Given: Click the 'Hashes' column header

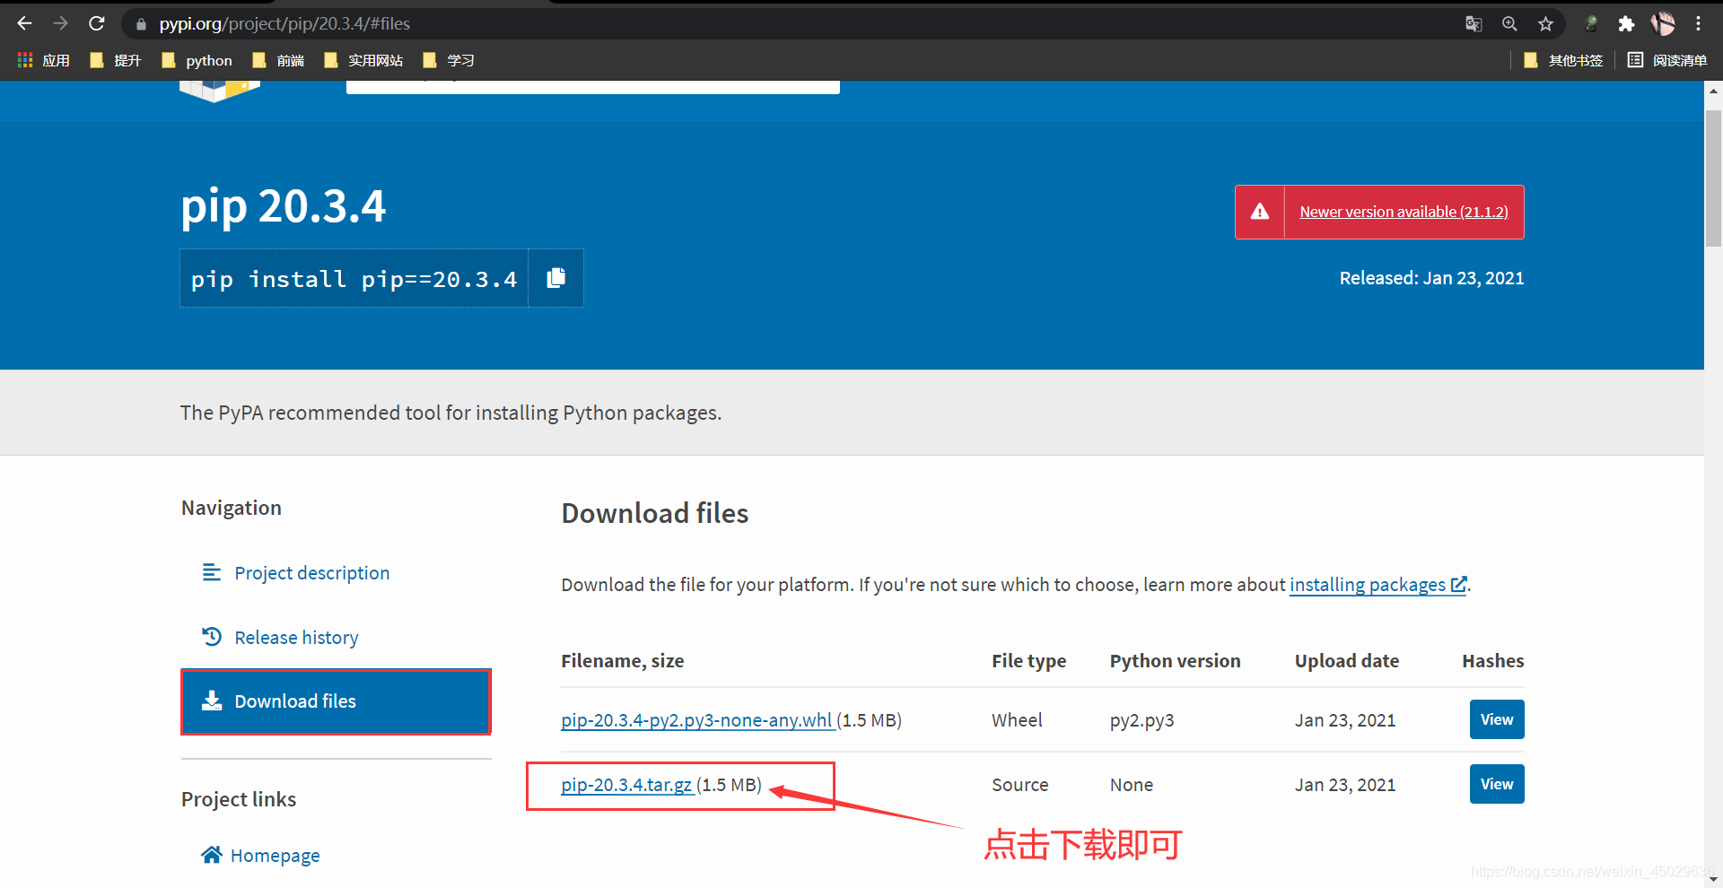Looking at the screenshot, I should coord(1492,661).
